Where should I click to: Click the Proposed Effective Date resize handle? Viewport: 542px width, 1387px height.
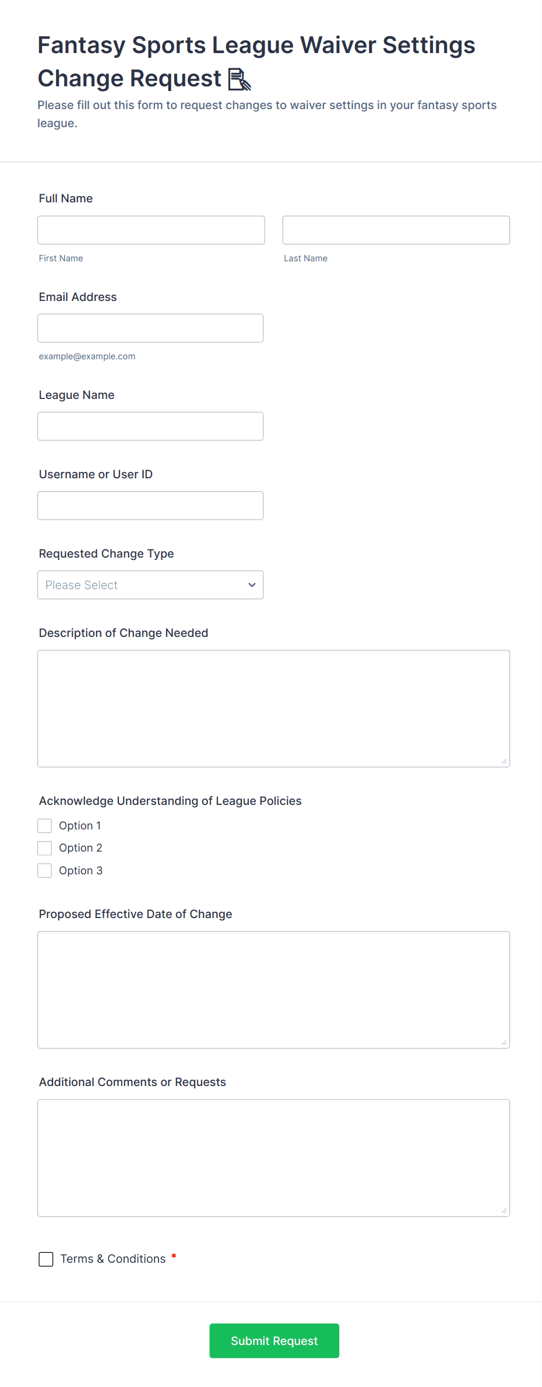pyautogui.click(x=504, y=1042)
